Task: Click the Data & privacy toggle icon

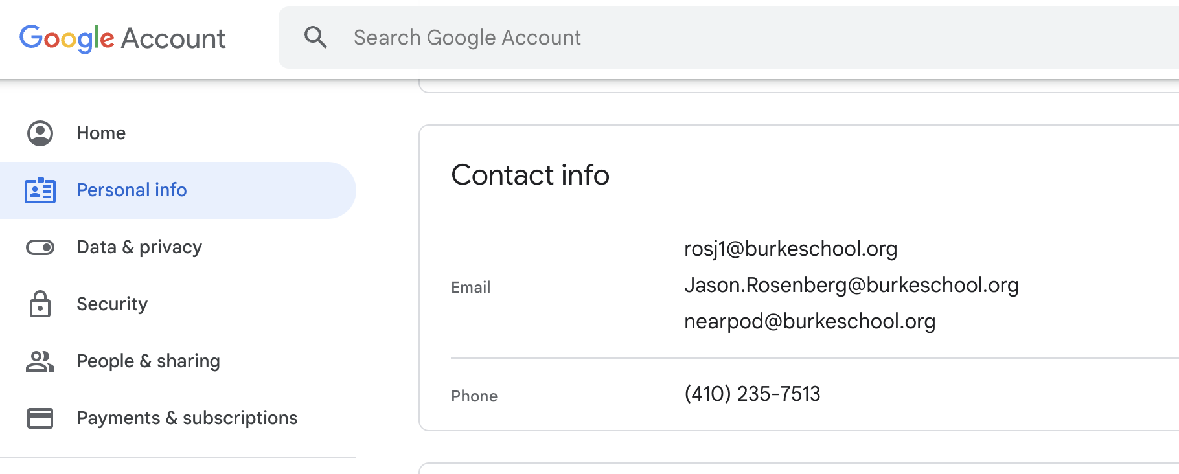Action: coord(40,247)
